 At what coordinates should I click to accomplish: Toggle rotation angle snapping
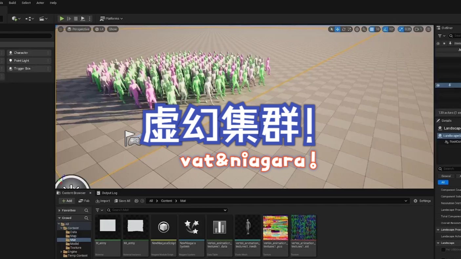(x=385, y=29)
